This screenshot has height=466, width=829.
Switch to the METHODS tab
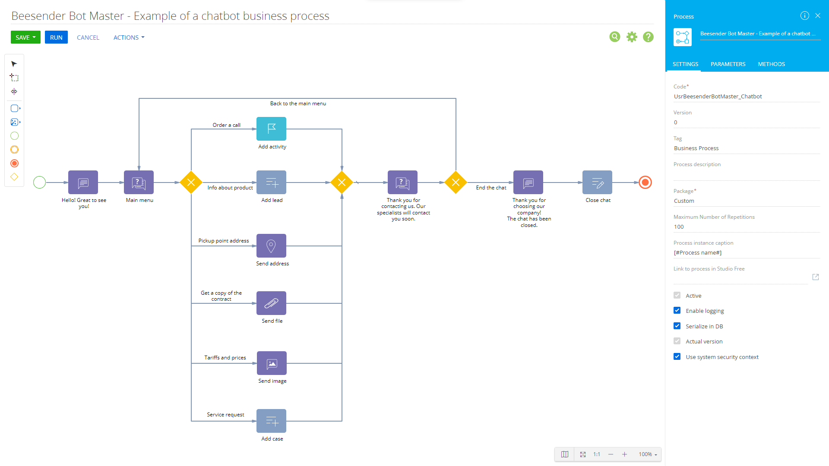coord(771,64)
